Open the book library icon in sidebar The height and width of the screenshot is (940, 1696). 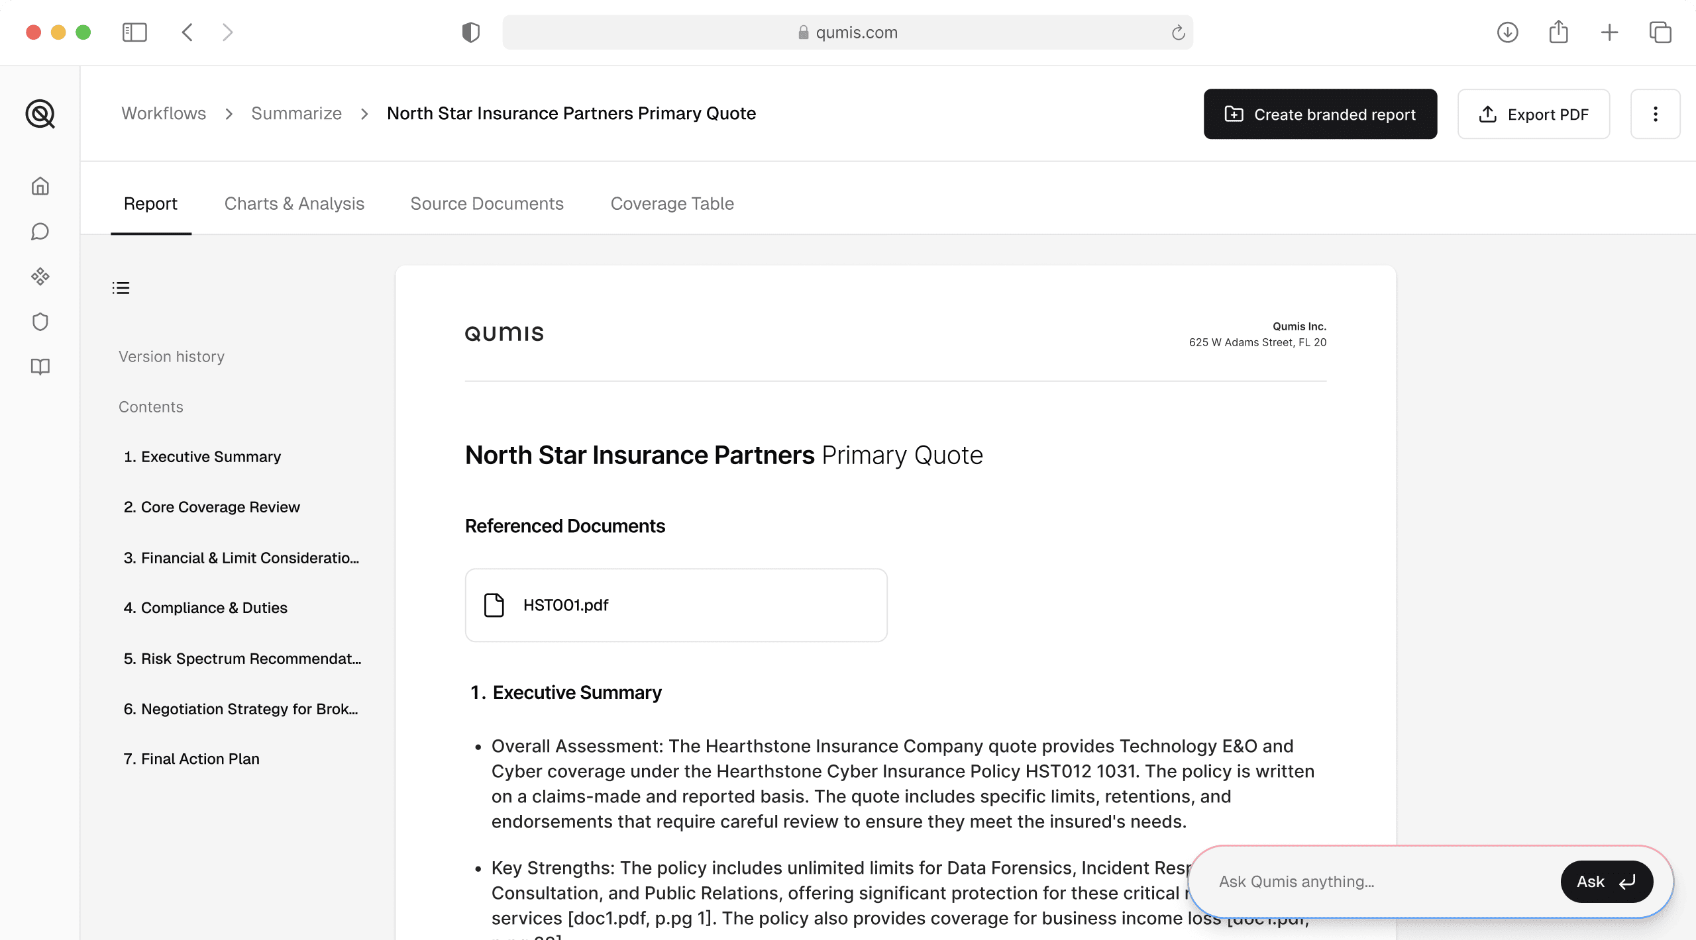click(x=40, y=366)
